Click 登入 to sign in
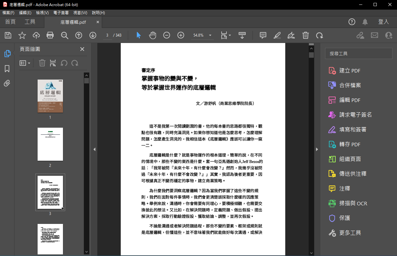397x256 pixels. point(384,22)
